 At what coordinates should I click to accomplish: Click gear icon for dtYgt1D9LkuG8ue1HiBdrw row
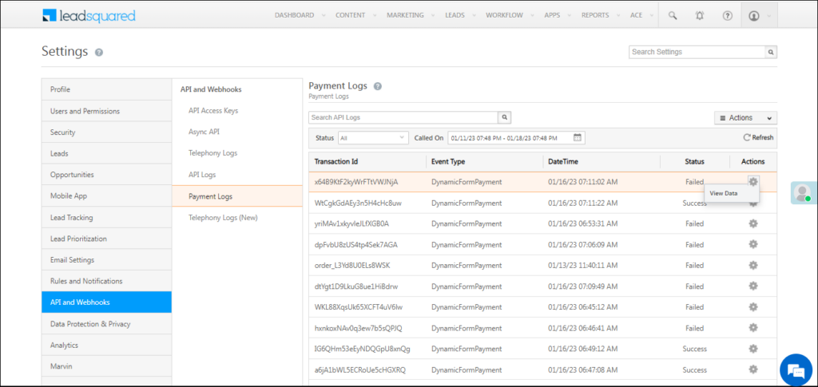click(x=752, y=286)
